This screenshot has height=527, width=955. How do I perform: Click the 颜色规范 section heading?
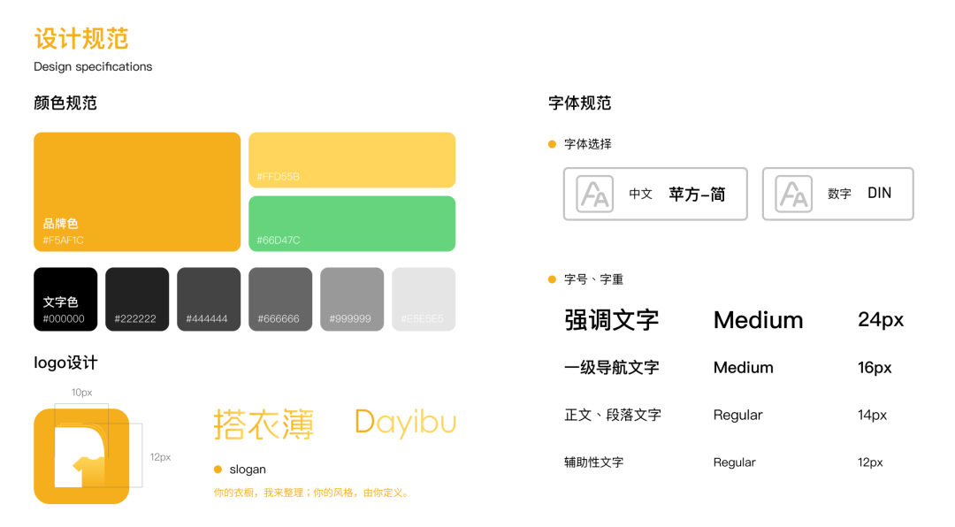click(65, 103)
